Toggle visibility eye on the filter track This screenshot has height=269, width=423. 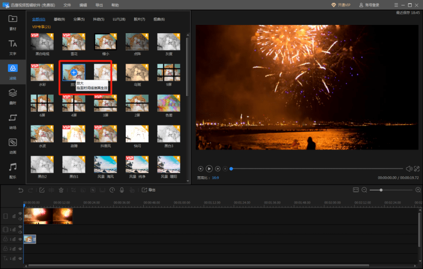[20, 239]
